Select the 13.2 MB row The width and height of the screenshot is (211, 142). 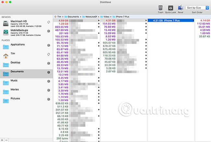point(76,75)
